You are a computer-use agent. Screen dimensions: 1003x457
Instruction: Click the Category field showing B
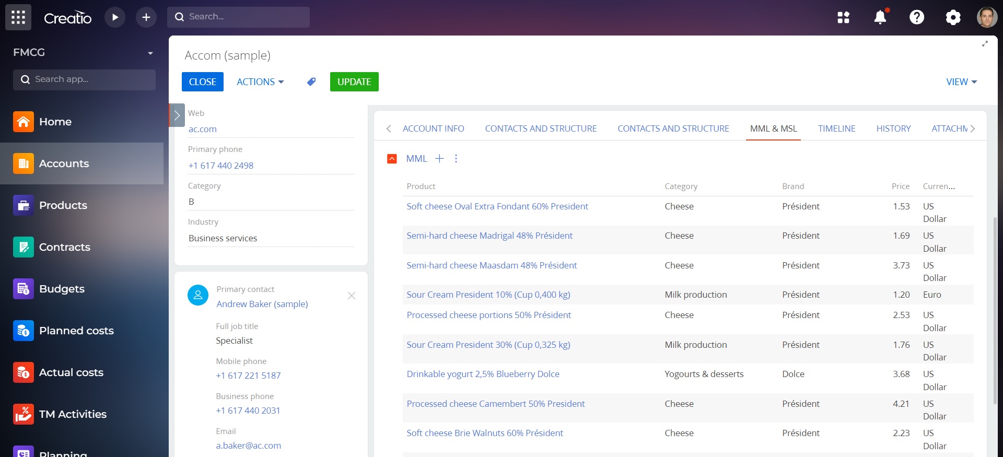(271, 202)
